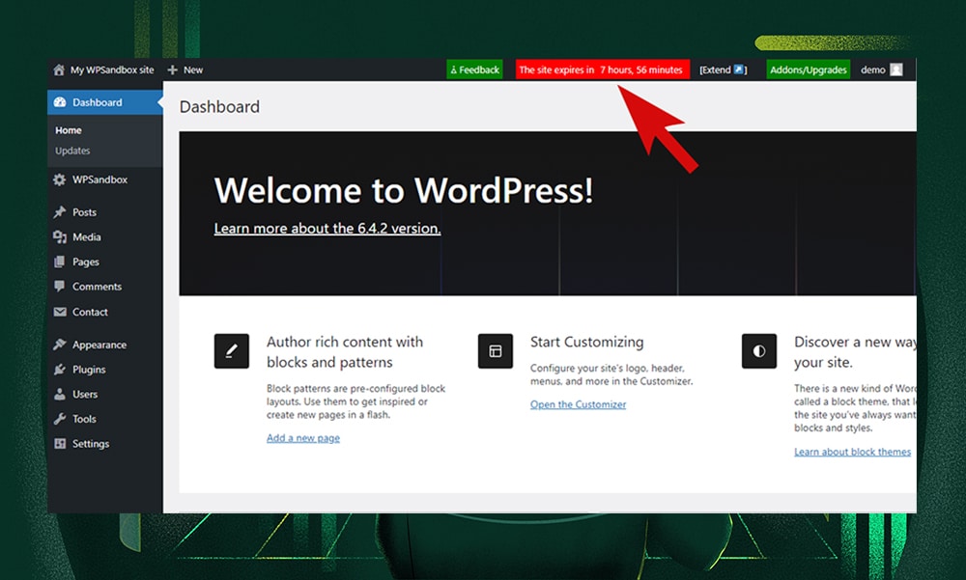Open the Learn more about 6.4.2 link
Image resolution: width=966 pixels, height=580 pixels.
point(328,229)
